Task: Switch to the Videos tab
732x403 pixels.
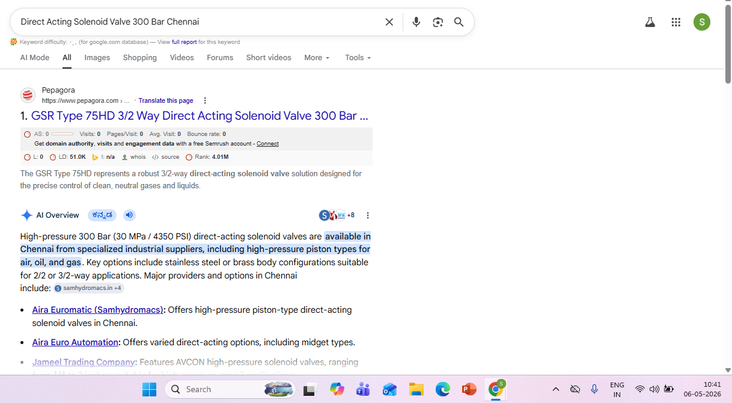Action: click(181, 58)
